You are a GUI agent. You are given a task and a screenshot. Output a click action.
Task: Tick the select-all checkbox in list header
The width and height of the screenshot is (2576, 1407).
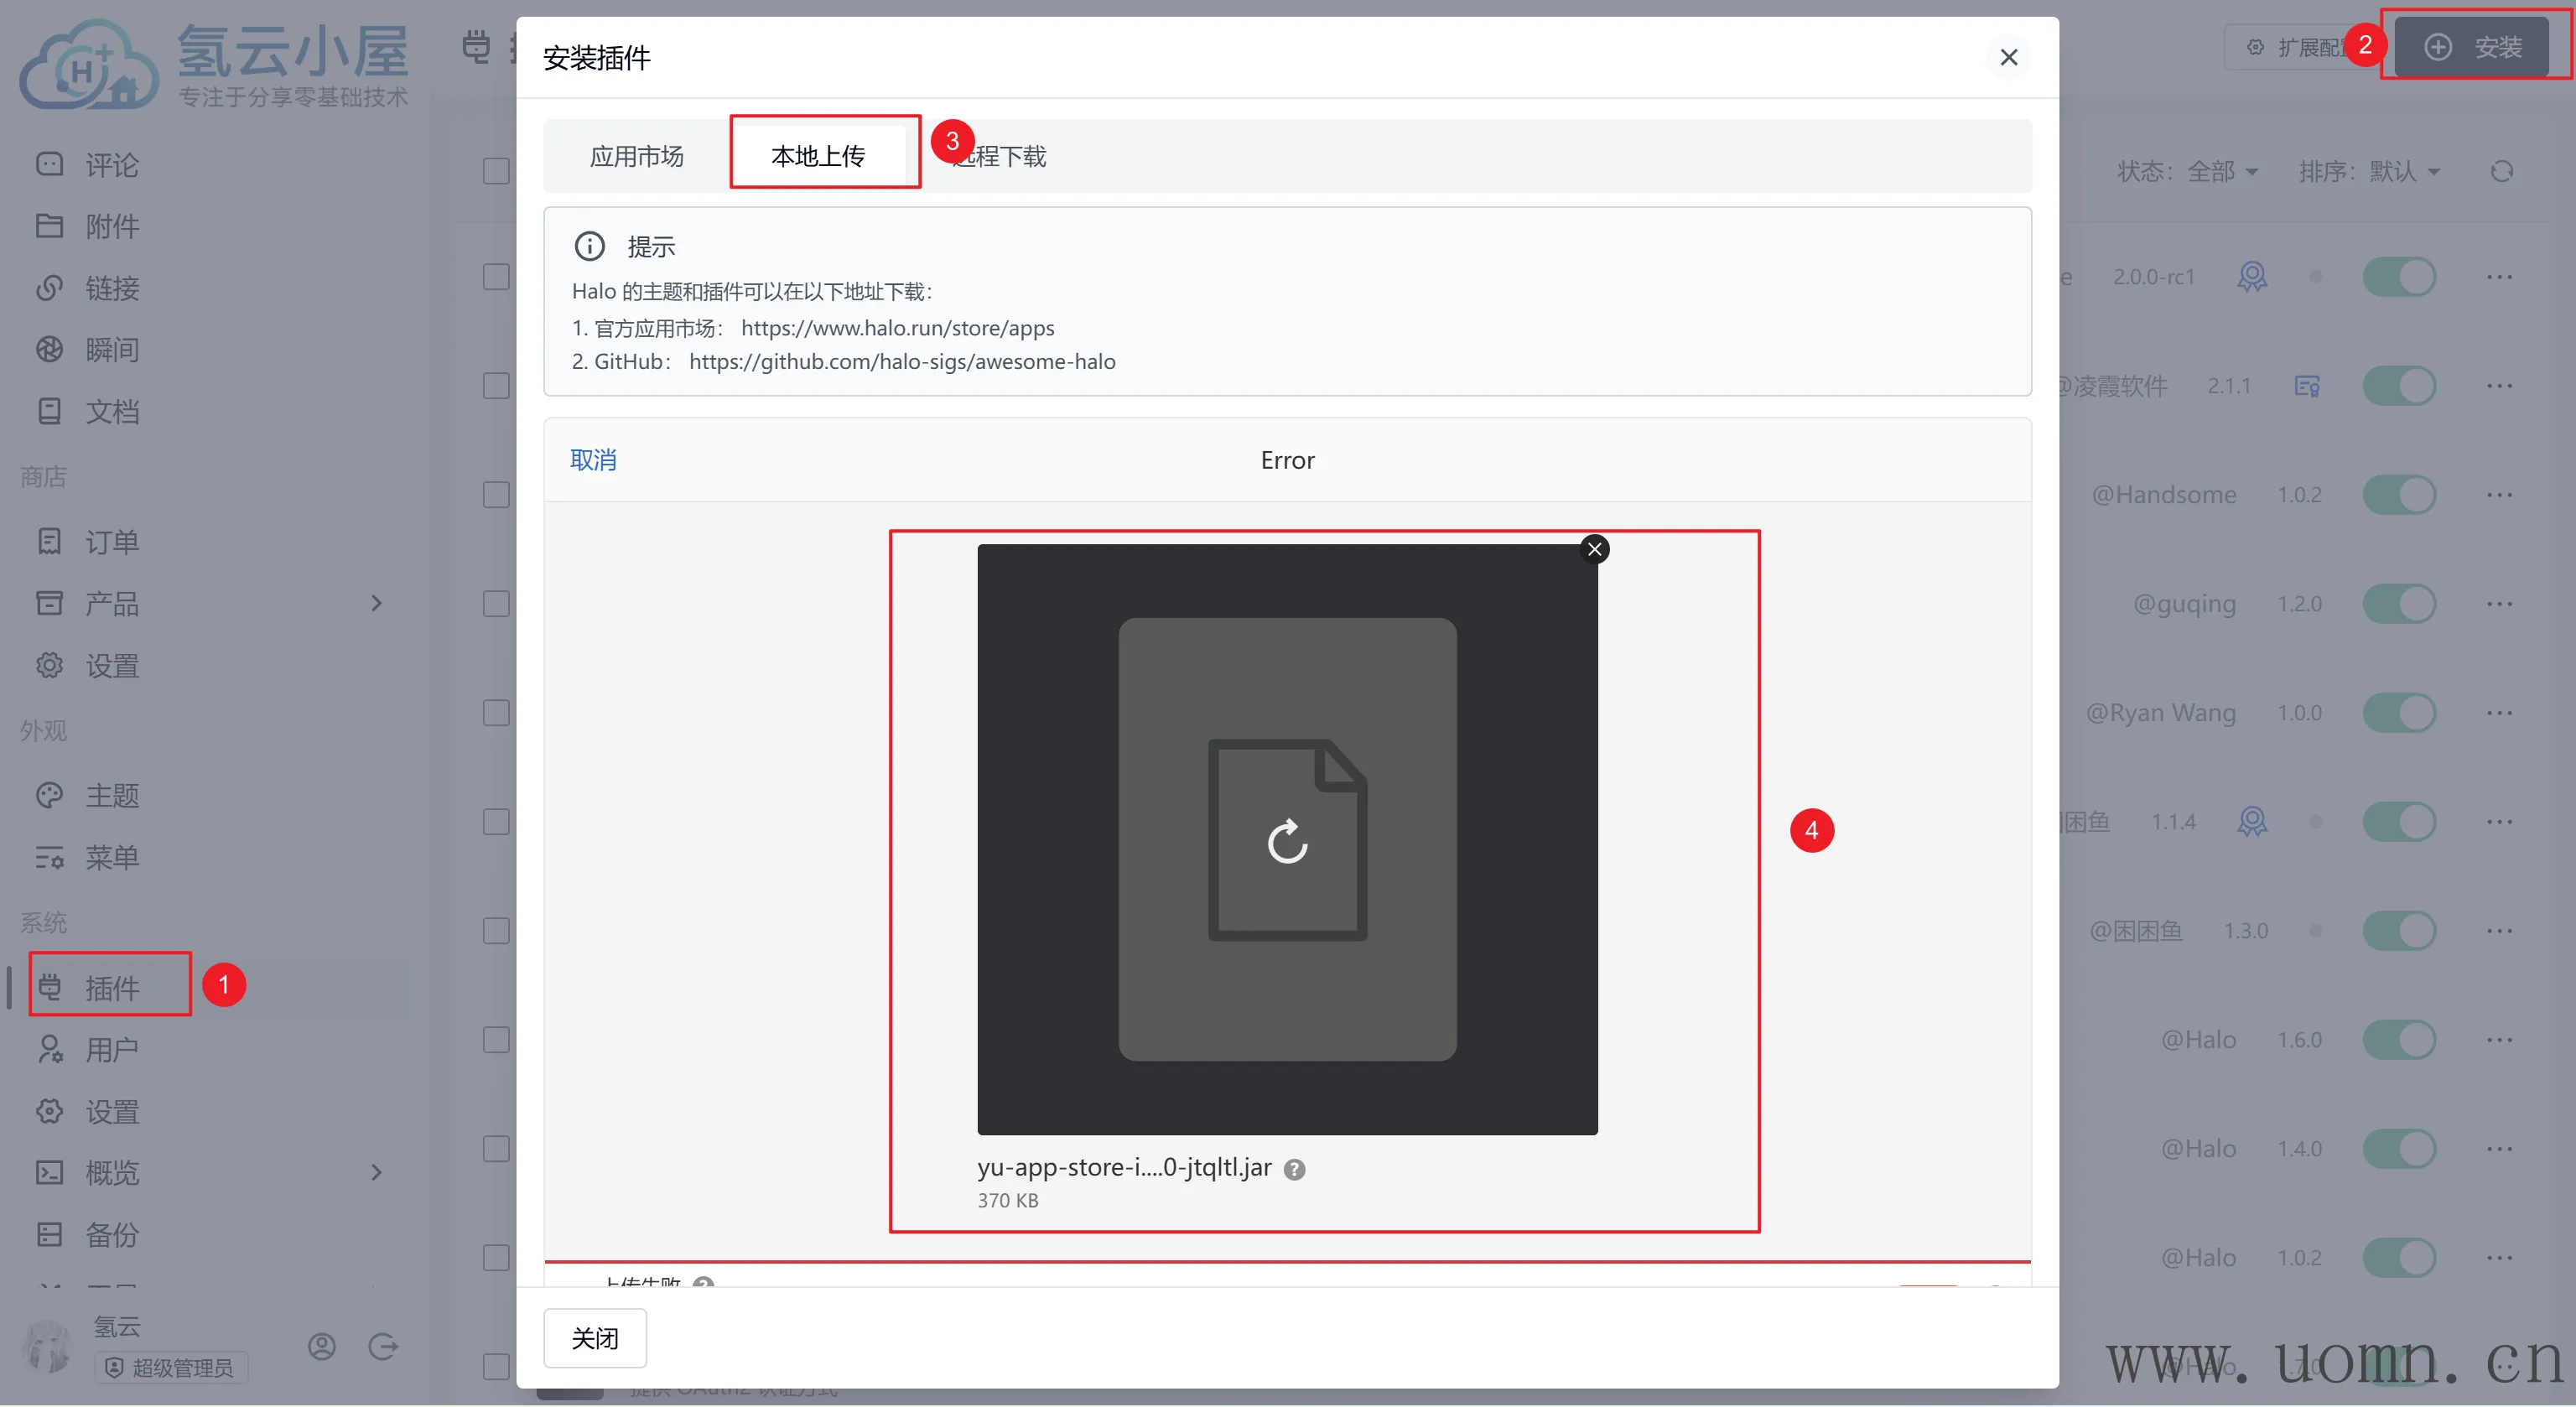pos(496,171)
